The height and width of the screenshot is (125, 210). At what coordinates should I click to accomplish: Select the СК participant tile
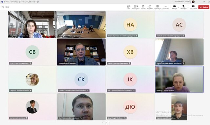pyautogui.click(x=81, y=79)
